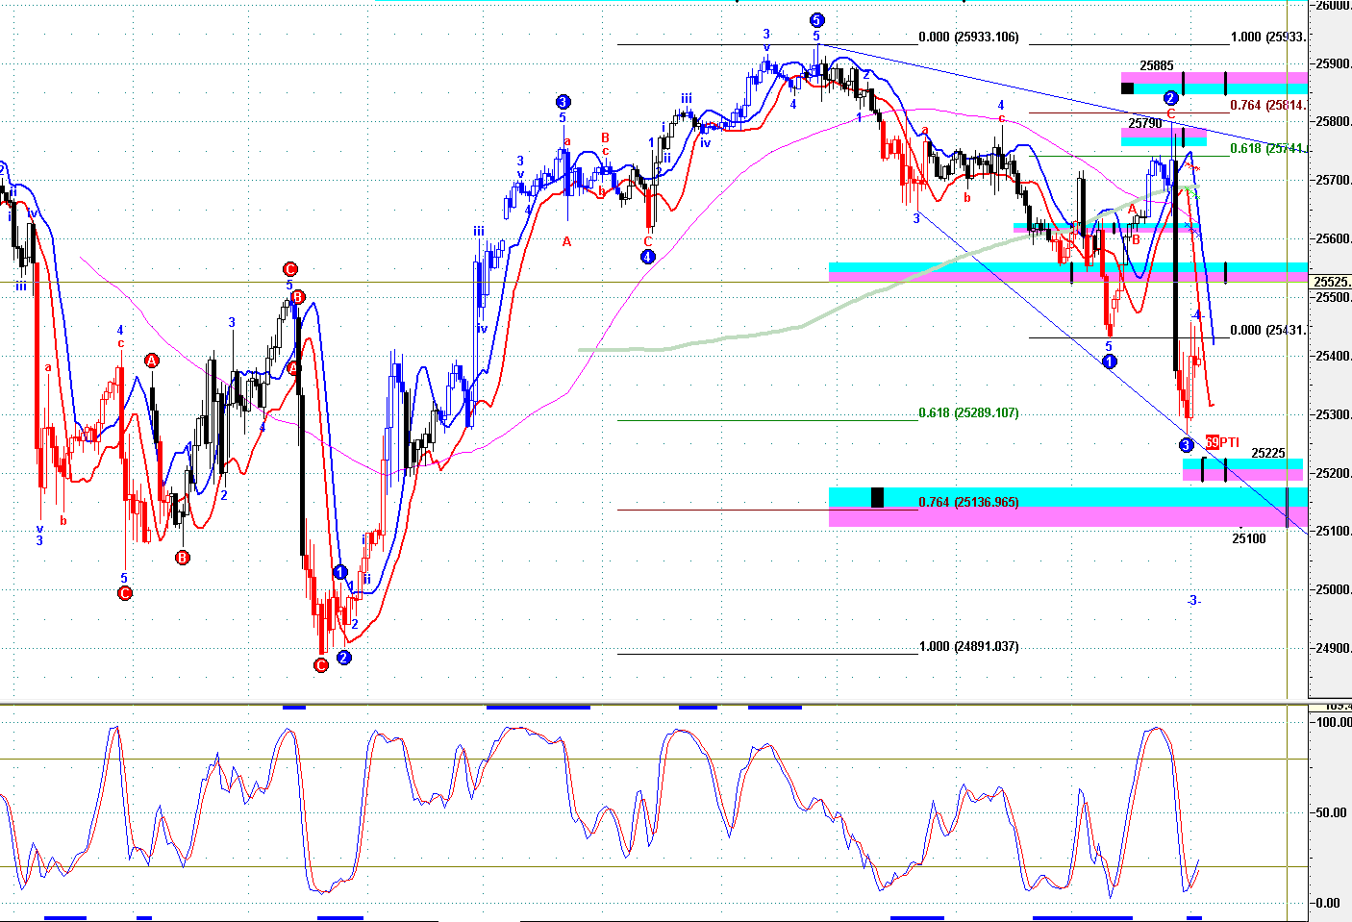This screenshot has height=922, width=1352.
Task: Select the 25790 target zone label
Action: pos(1144,123)
